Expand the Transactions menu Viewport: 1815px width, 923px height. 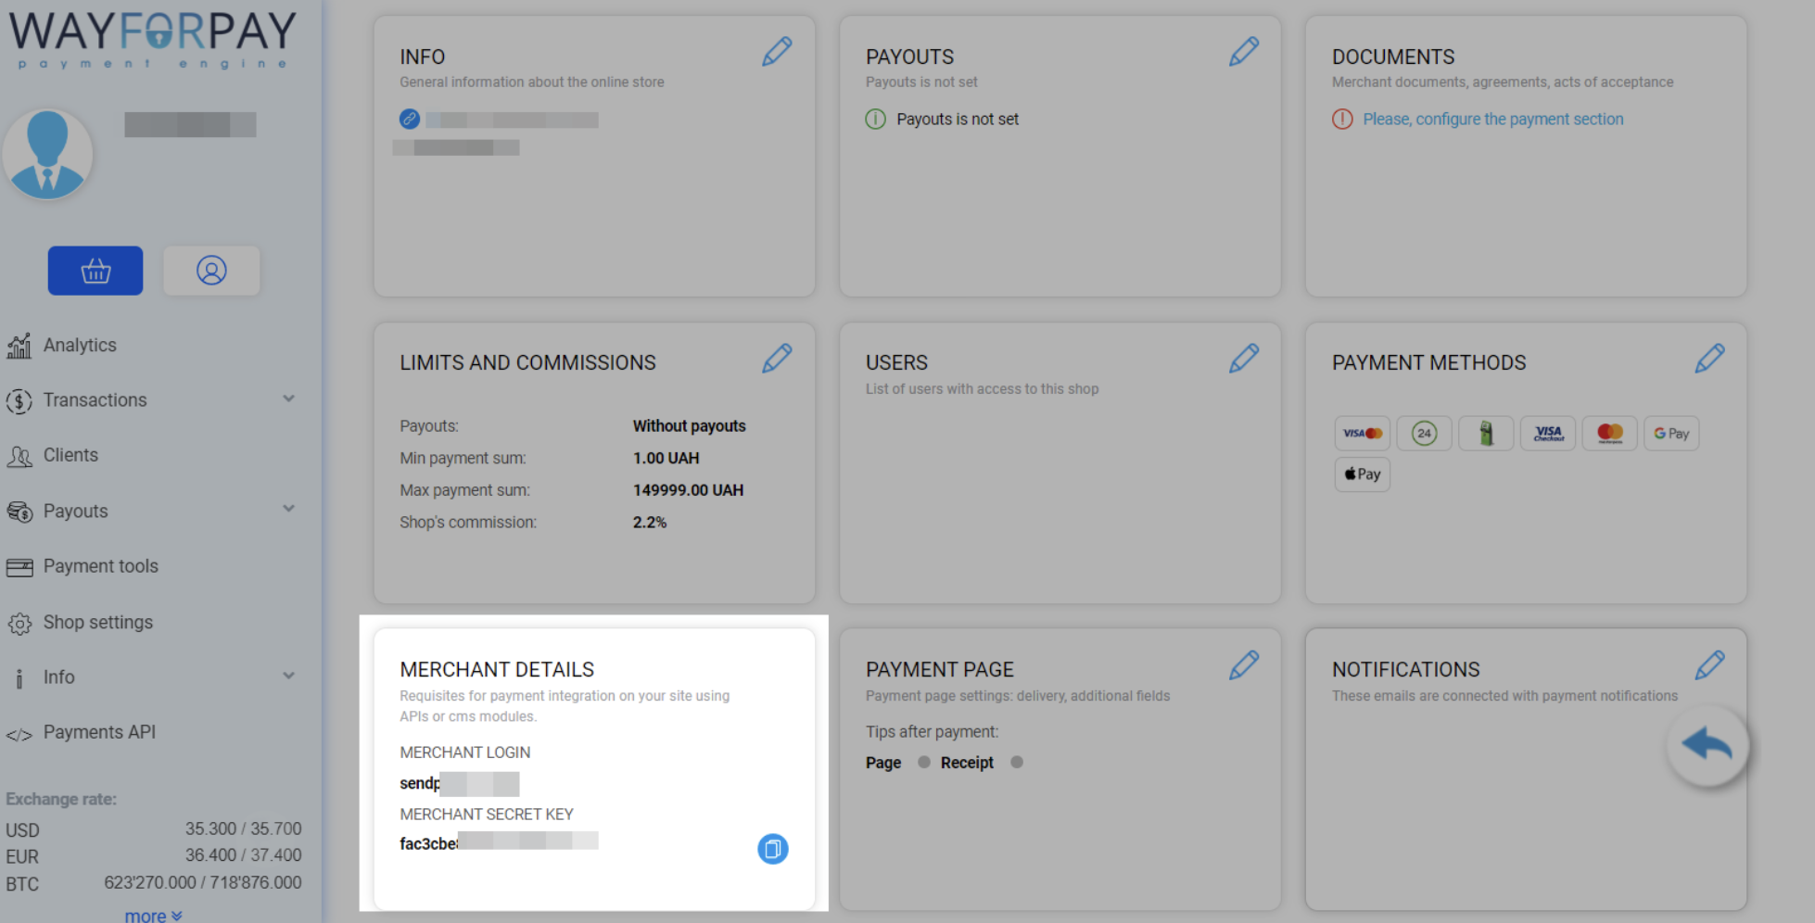[x=288, y=399]
